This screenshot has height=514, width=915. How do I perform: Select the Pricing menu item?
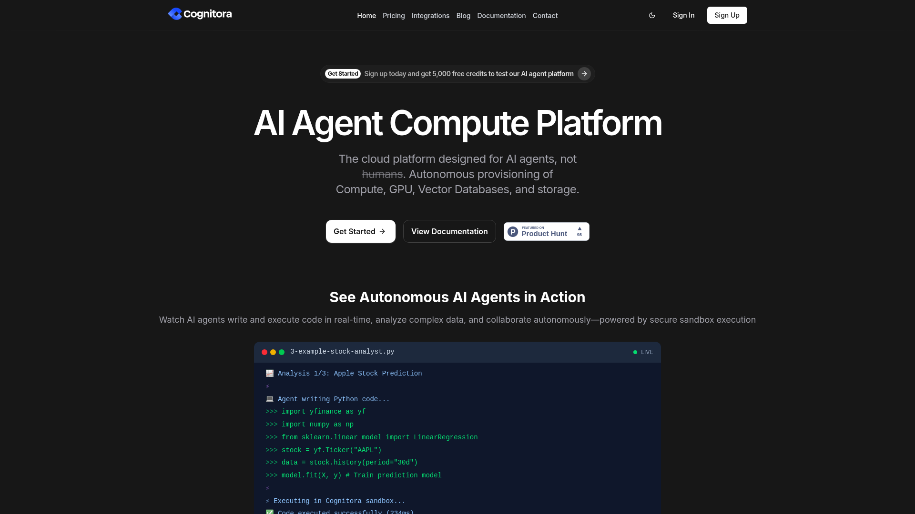[x=394, y=16]
